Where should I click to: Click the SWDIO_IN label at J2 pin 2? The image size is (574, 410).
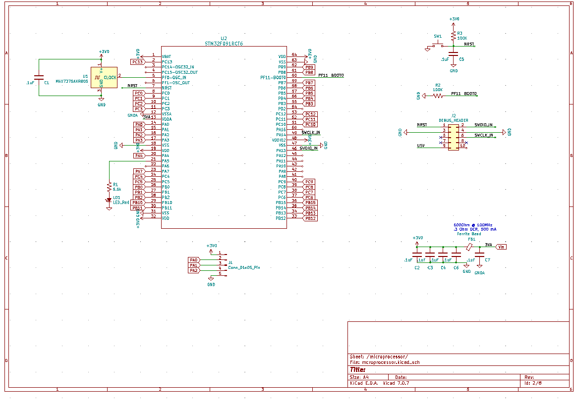coord(484,125)
